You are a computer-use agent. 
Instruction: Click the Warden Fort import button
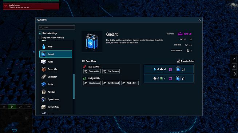click(130, 83)
